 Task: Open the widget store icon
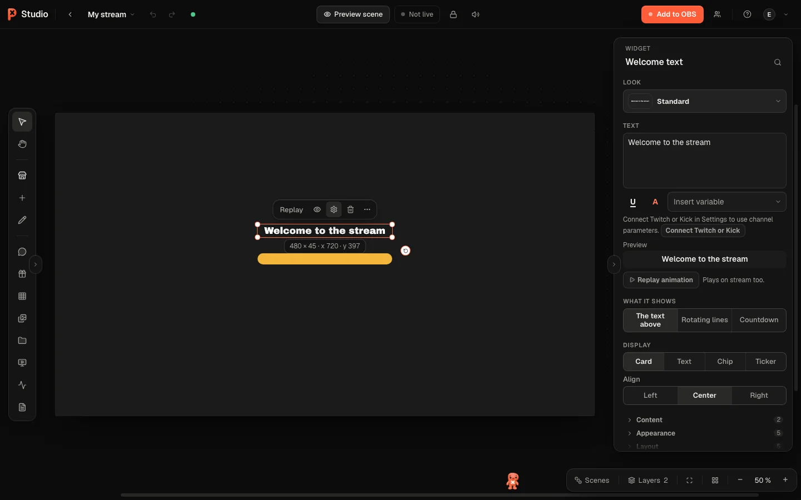click(x=22, y=176)
